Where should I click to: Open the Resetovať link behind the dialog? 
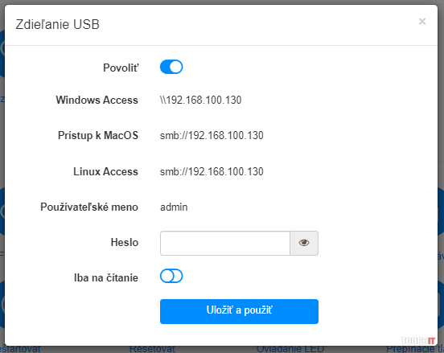tap(152, 349)
